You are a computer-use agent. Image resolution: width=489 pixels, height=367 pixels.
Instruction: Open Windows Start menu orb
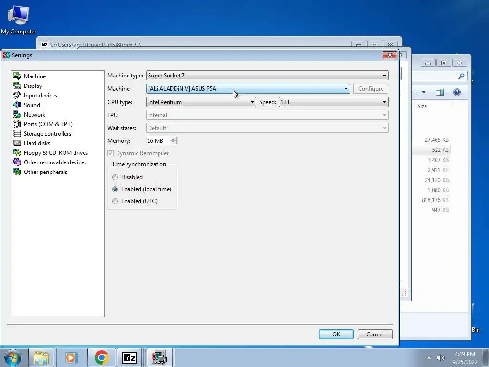point(12,357)
